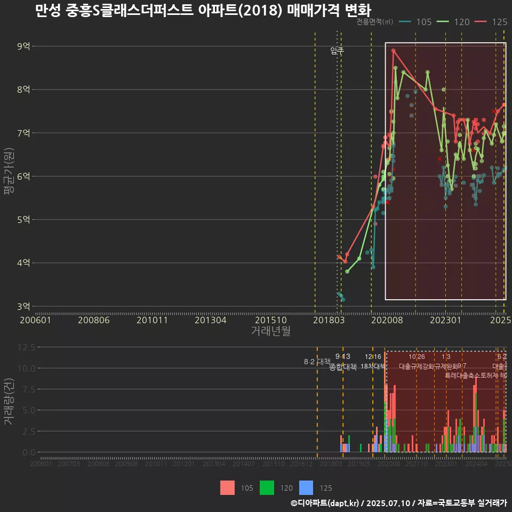Click the '18차대책' annotation text
Screen dimensions: 512x512
pos(373,366)
